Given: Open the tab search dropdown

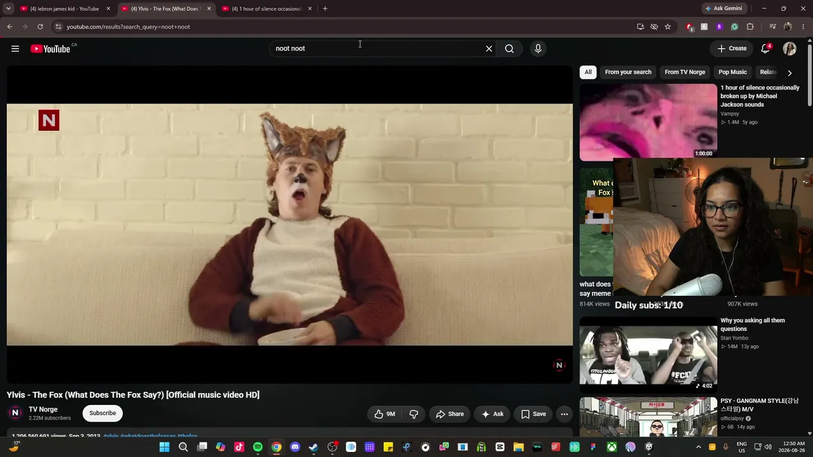Looking at the screenshot, I should pyautogui.click(x=8, y=9).
